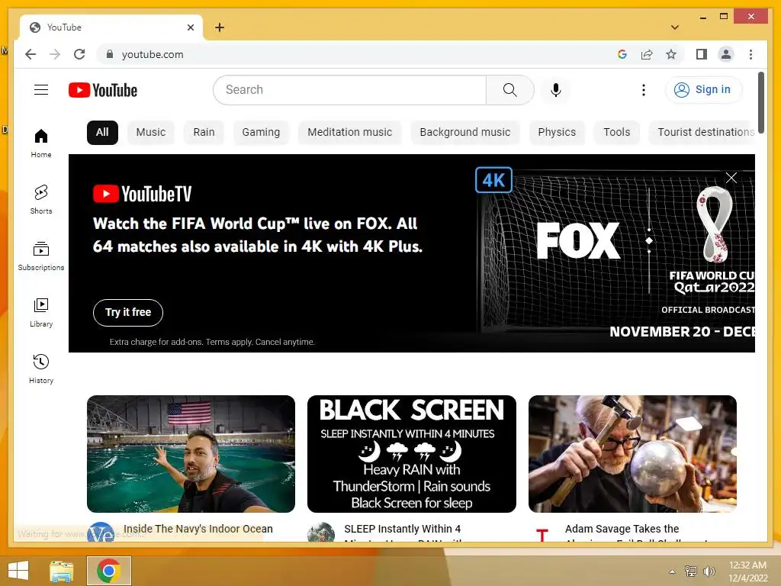This screenshot has width=781, height=586.
Task: Click the YouTube logo
Action: point(103,90)
